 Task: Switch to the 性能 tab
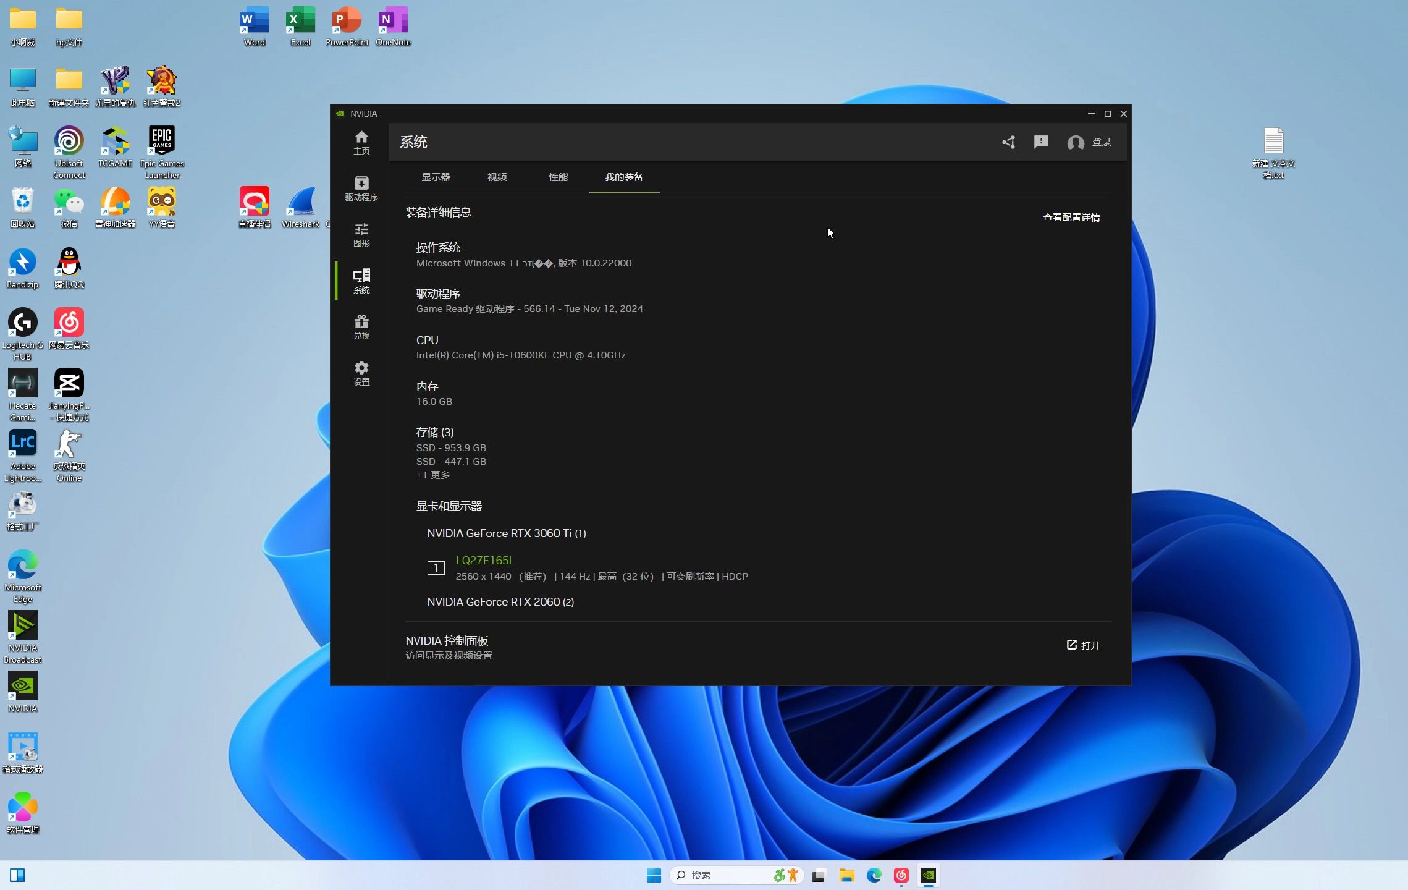click(x=558, y=177)
